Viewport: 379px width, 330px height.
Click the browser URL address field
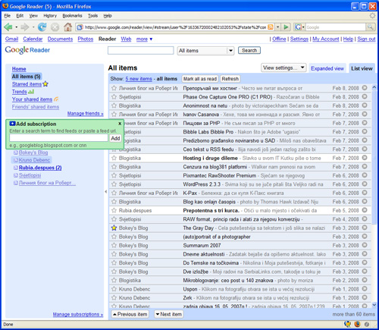tap(175, 27)
